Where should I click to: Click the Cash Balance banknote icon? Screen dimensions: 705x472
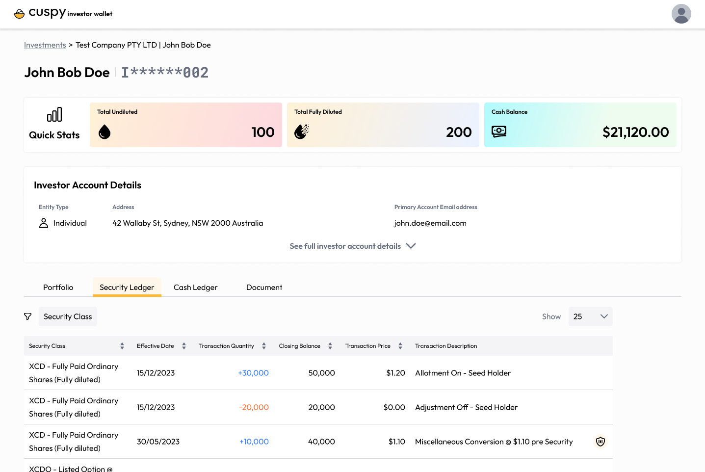coord(499,131)
